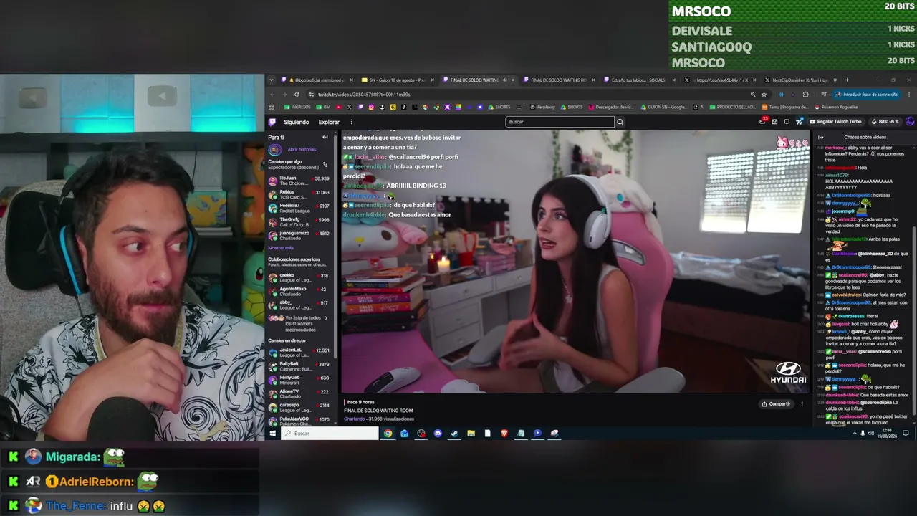Click the Regalar Twitch Turbo button
The width and height of the screenshot is (917, 516).
point(835,122)
